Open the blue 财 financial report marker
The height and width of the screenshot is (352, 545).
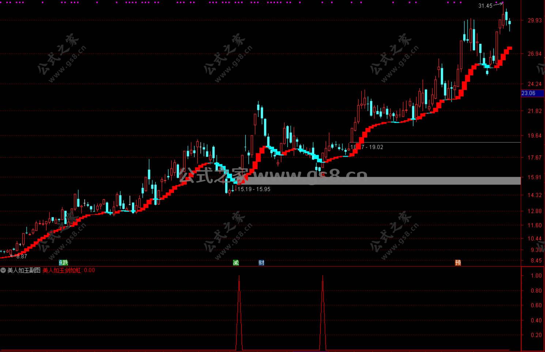[x=261, y=262]
